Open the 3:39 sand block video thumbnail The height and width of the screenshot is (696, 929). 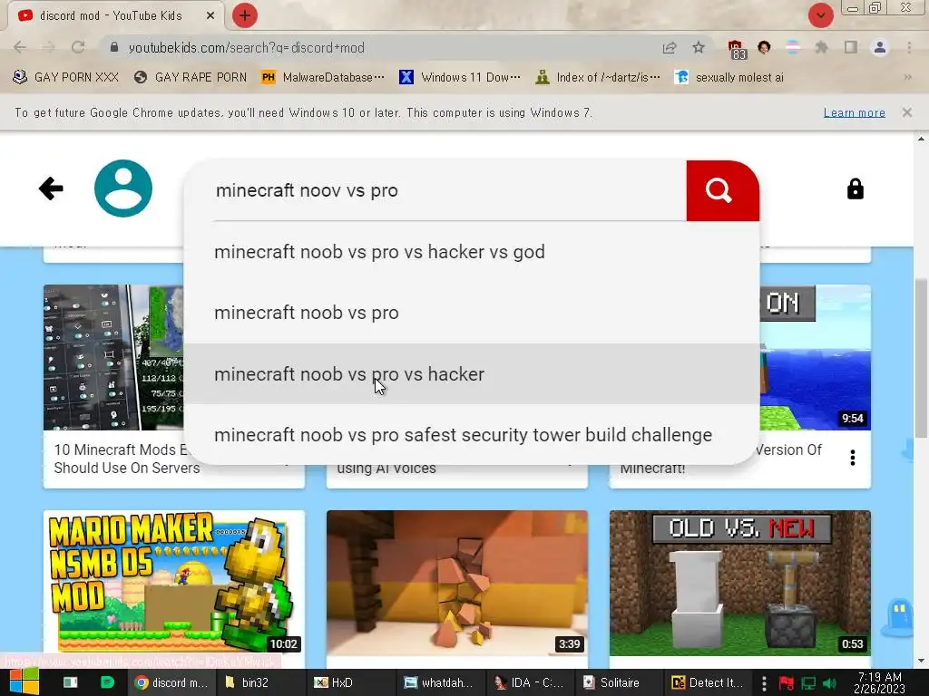tap(457, 583)
